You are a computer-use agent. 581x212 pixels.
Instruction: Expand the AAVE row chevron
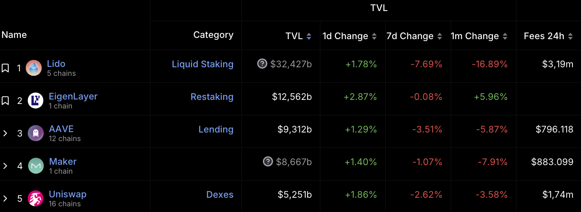(5, 133)
